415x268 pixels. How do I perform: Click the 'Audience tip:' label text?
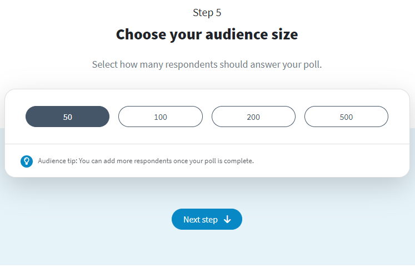point(57,161)
